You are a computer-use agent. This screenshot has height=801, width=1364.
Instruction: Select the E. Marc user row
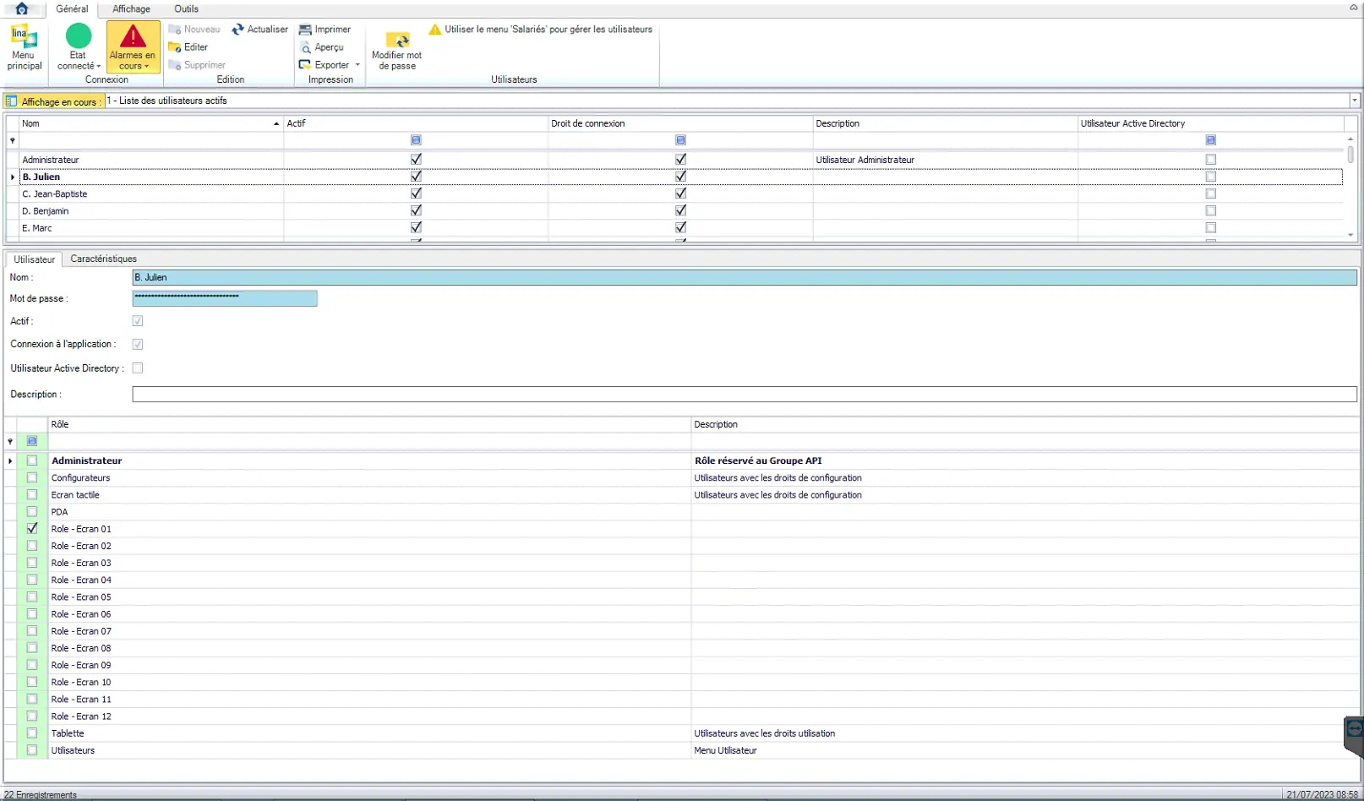tap(674, 228)
